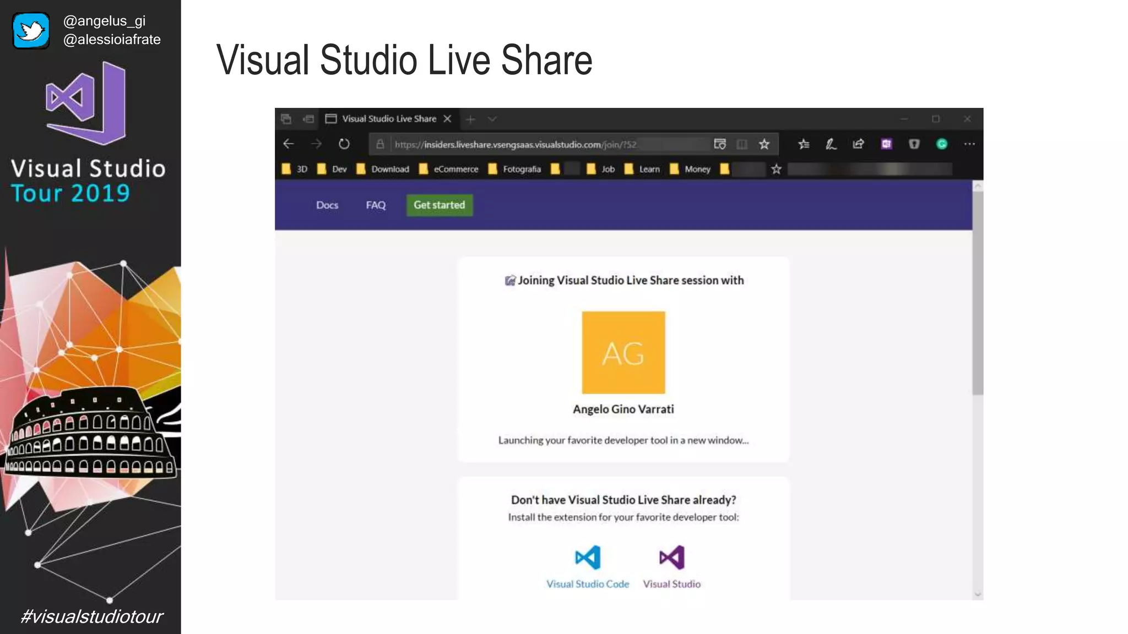Open the FAQ link in page header
Viewport: 1128px width, 634px height.
click(376, 205)
